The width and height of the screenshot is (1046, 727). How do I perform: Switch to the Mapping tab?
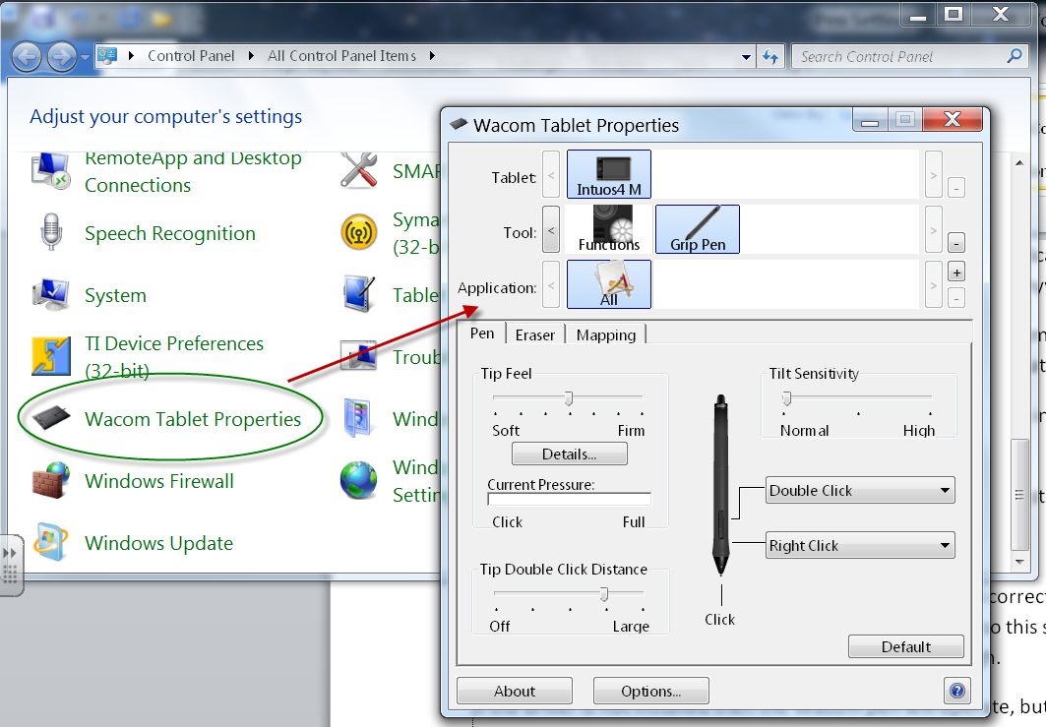(606, 334)
